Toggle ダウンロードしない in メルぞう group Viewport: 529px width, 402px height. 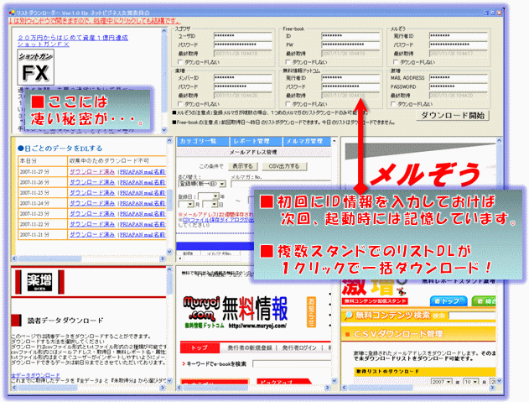coord(396,62)
